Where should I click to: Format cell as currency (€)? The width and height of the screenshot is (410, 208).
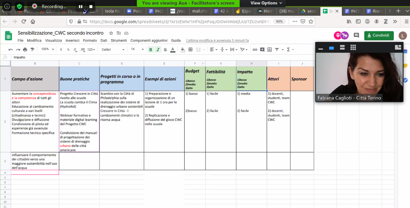61,49
